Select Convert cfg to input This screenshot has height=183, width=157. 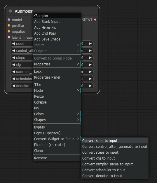tap(115, 158)
